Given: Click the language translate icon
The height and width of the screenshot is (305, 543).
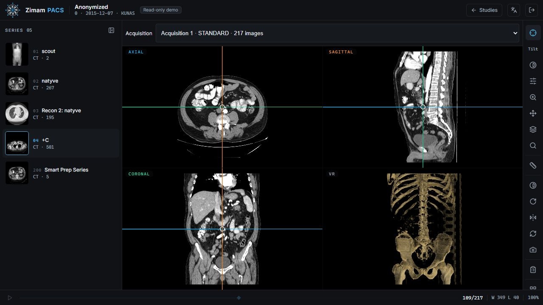Looking at the screenshot, I should 514,10.
